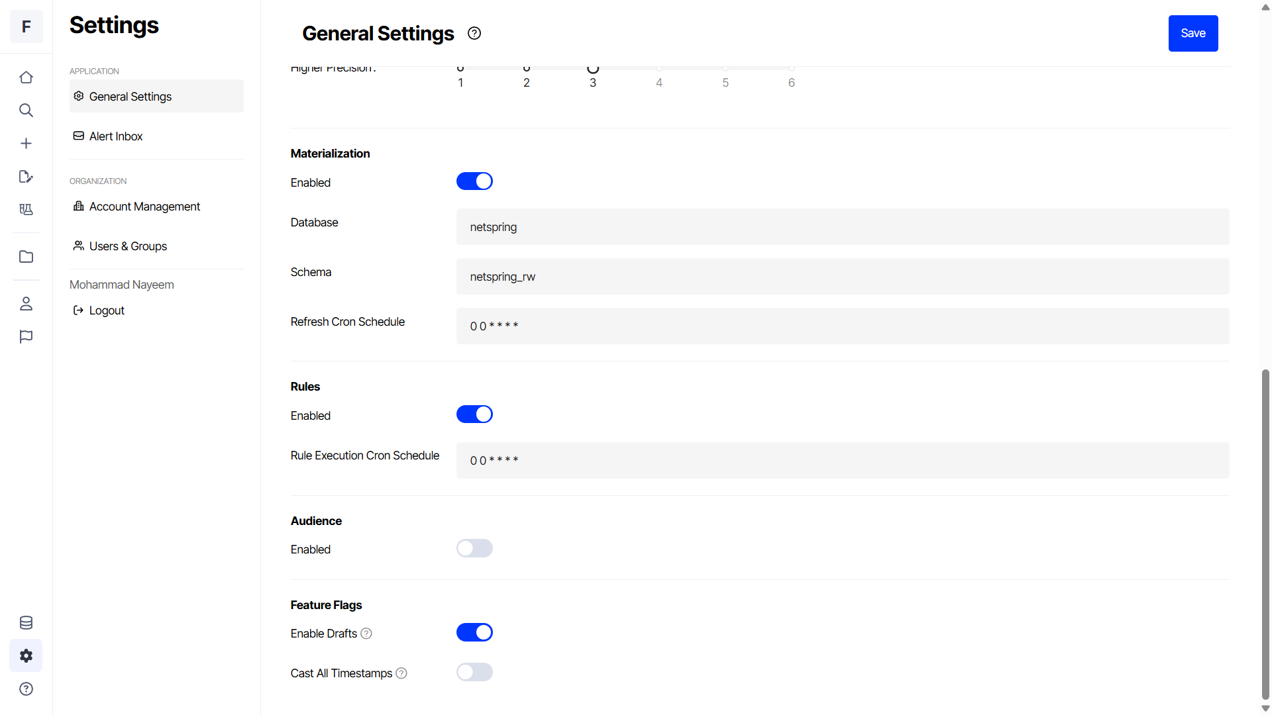
Task: Click the Materialization section heading
Action: [x=330, y=154]
